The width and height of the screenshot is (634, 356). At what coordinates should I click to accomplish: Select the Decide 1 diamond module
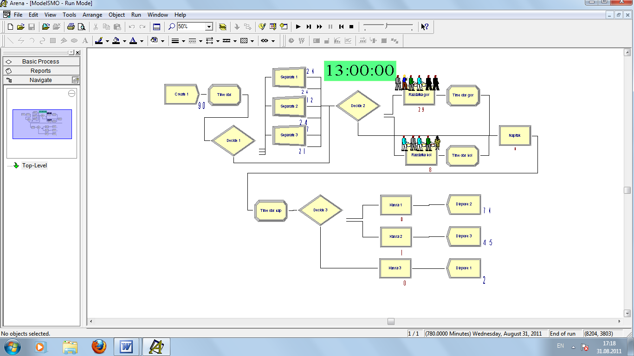click(x=233, y=140)
